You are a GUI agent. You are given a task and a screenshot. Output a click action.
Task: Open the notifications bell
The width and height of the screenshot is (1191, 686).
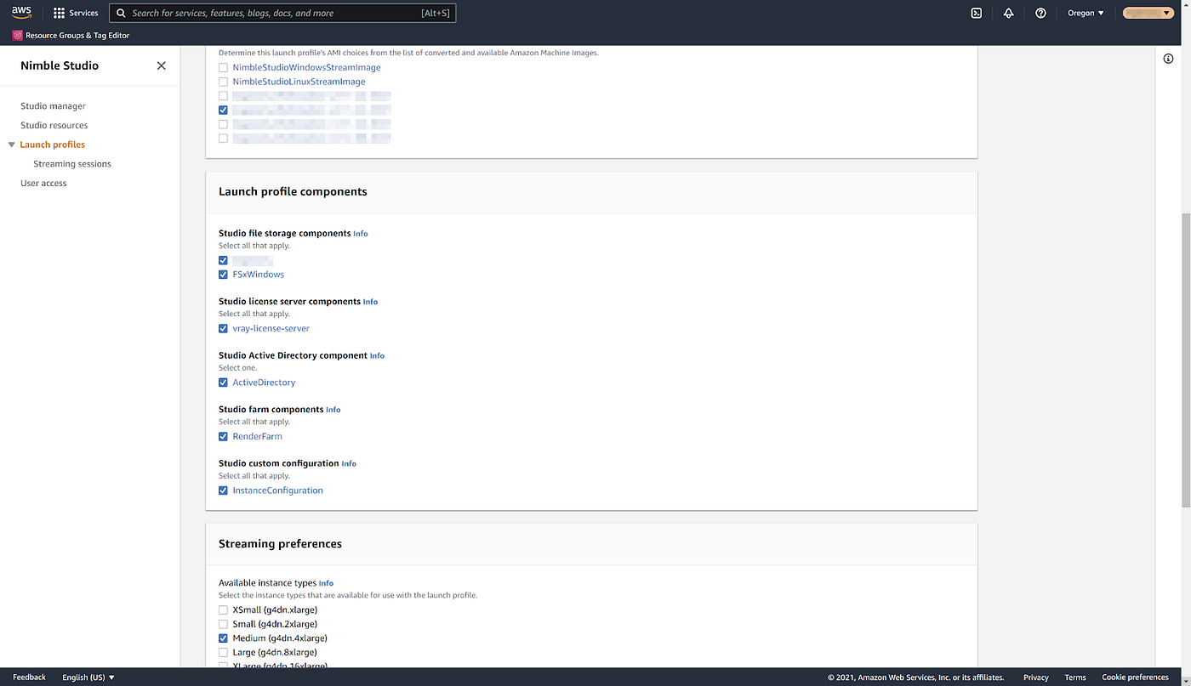tap(1008, 13)
